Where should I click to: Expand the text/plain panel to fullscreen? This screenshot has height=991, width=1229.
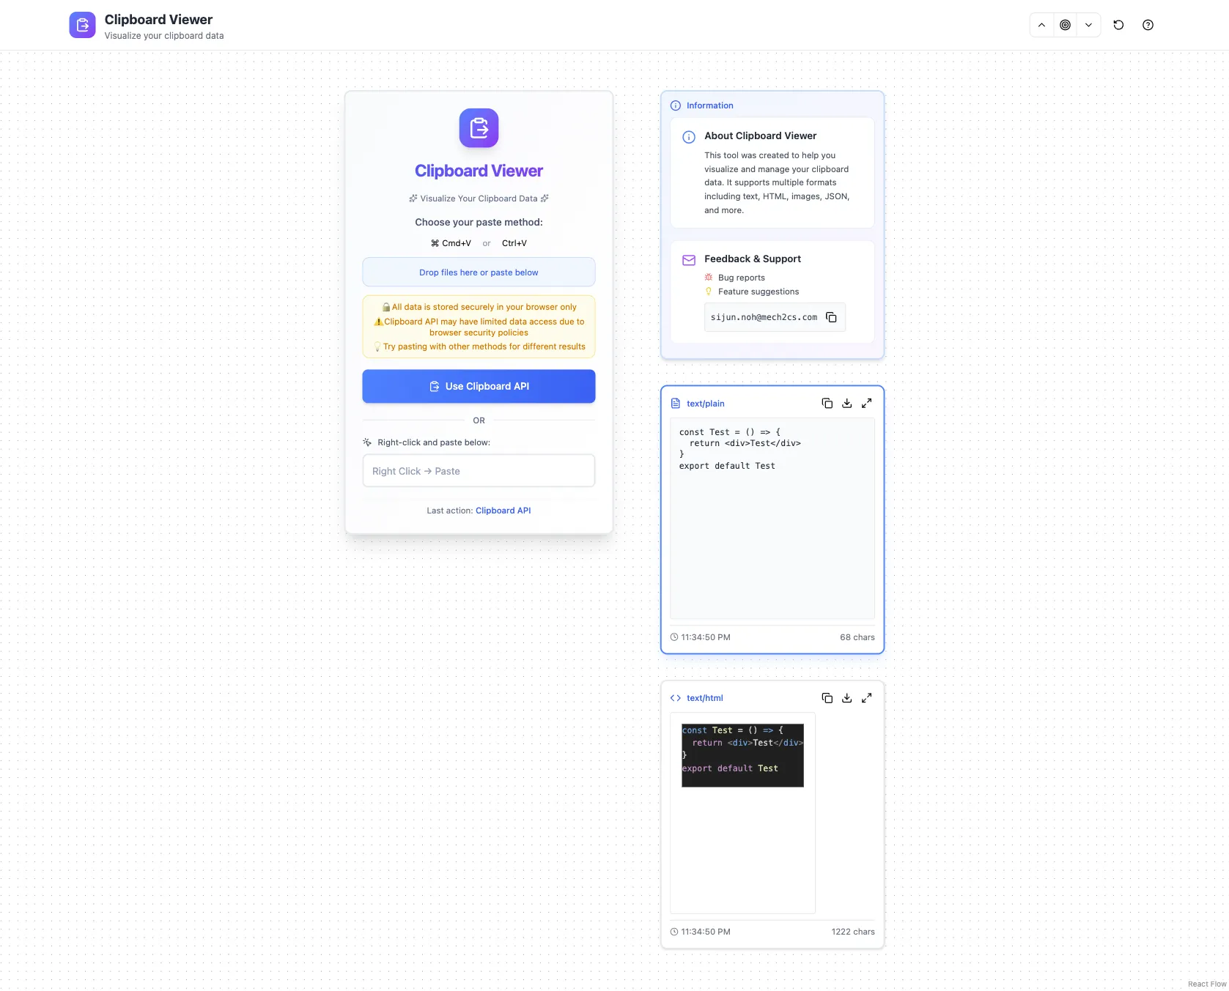(x=867, y=403)
